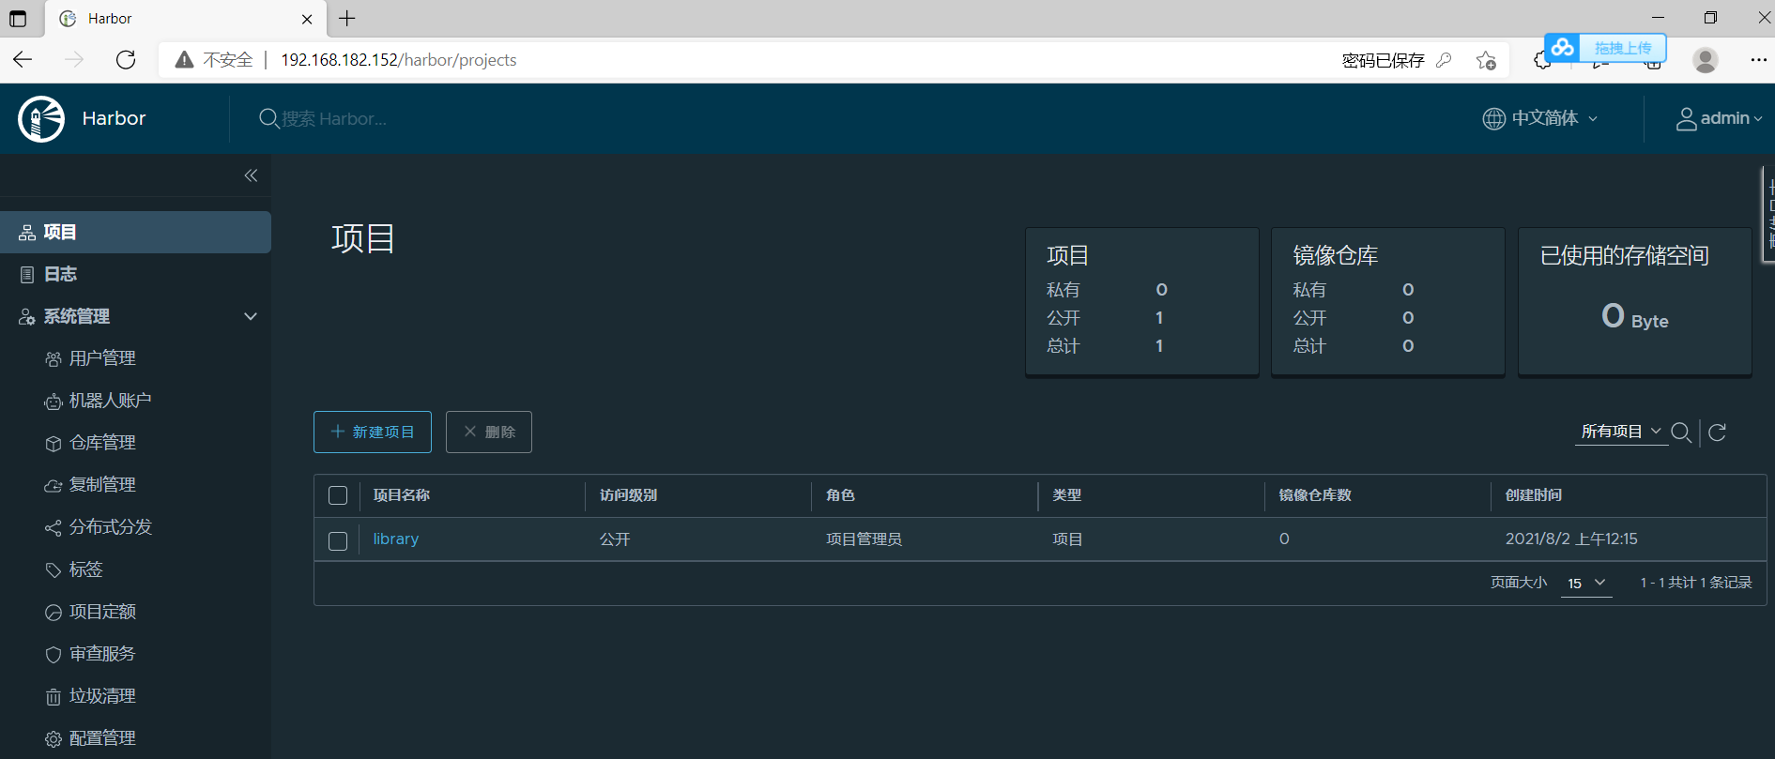Collapse the sidebar with double-chevron icon
1775x759 pixels.
coord(251,175)
